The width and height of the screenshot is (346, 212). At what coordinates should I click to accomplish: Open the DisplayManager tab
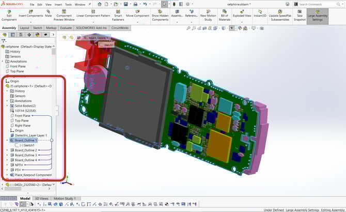coord(37,35)
